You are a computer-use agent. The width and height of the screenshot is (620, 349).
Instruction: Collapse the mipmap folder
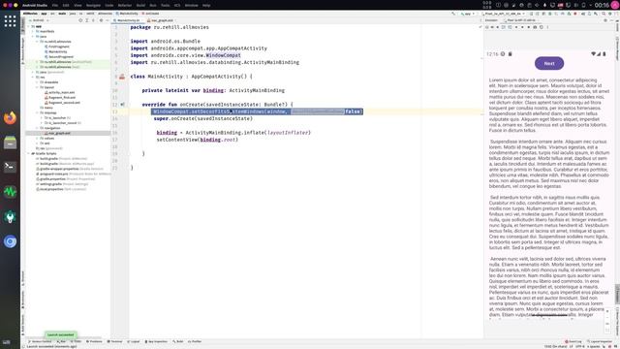(38, 112)
